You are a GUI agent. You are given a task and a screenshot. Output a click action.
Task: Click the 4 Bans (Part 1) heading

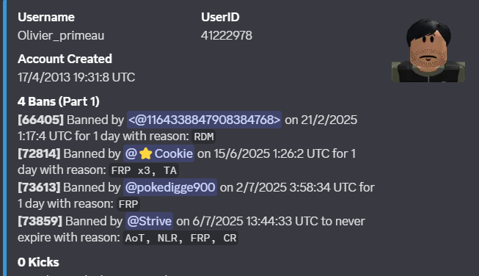[59, 101]
